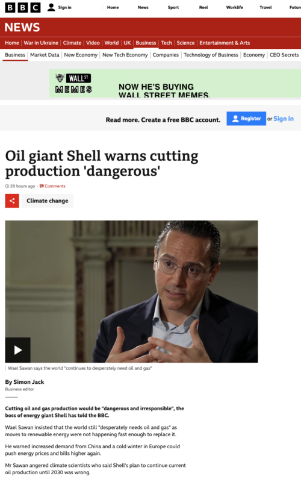The height and width of the screenshot is (482, 301).
Task: Click the red share icon button
Action: coord(12,201)
